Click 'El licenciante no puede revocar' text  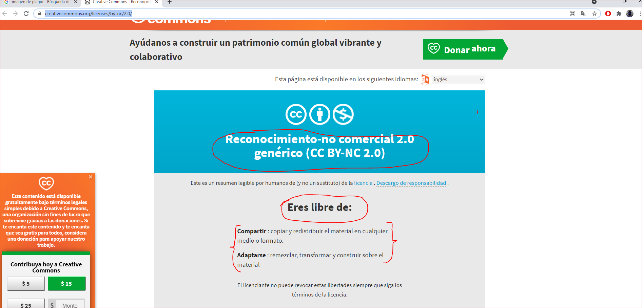click(319, 290)
